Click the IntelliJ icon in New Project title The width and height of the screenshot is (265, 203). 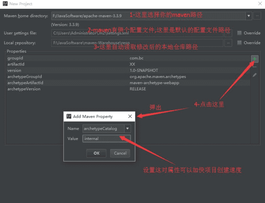5,3
